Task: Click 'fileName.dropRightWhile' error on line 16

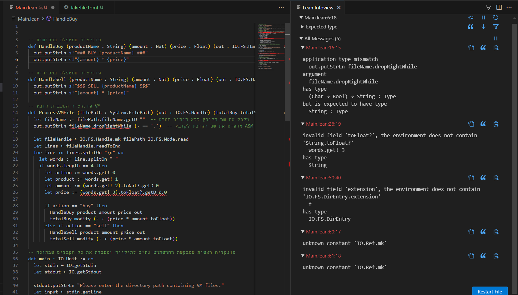Action: (100, 126)
